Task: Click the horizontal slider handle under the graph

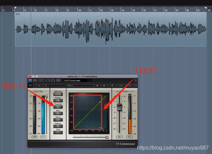Action: point(107,137)
